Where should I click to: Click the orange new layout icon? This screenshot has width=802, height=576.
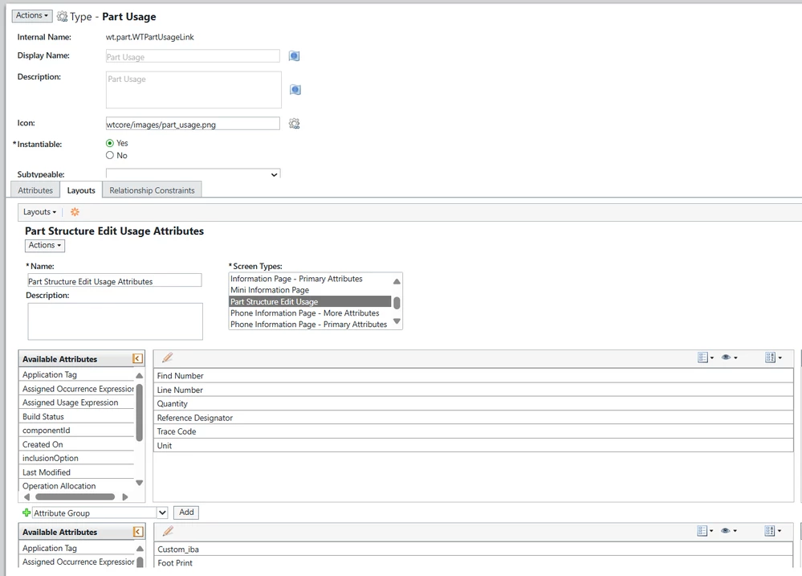click(x=75, y=211)
